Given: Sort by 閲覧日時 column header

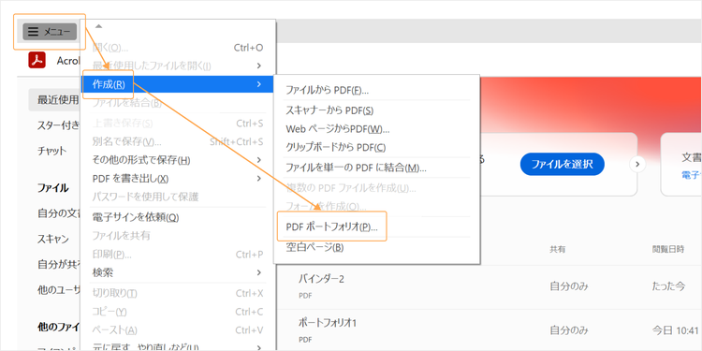Looking at the screenshot, I should click(x=668, y=249).
